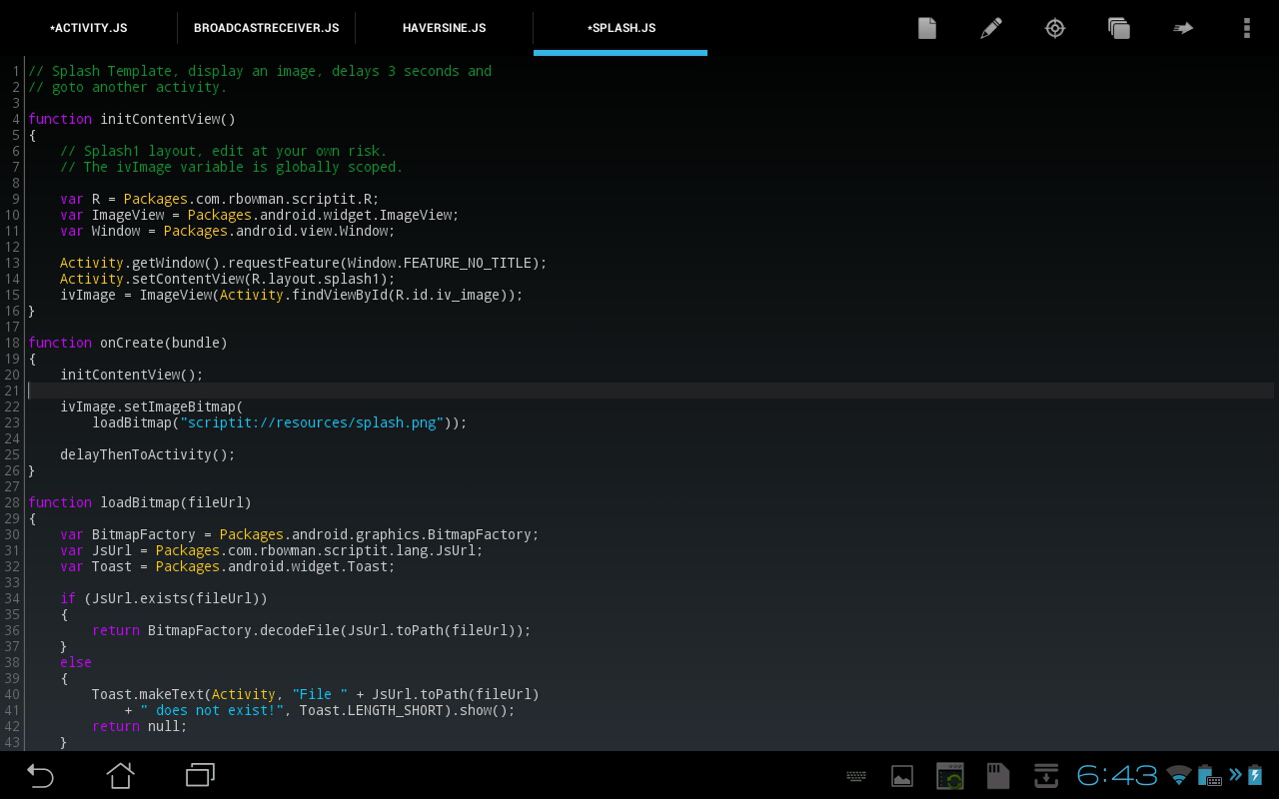This screenshot has height=799, width=1279.
Task: Select the pencil edit icon
Action: (991, 28)
